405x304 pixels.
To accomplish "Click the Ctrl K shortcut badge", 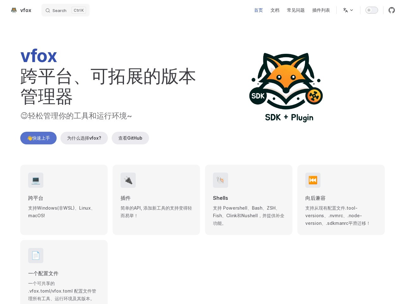I will tap(79, 10).
